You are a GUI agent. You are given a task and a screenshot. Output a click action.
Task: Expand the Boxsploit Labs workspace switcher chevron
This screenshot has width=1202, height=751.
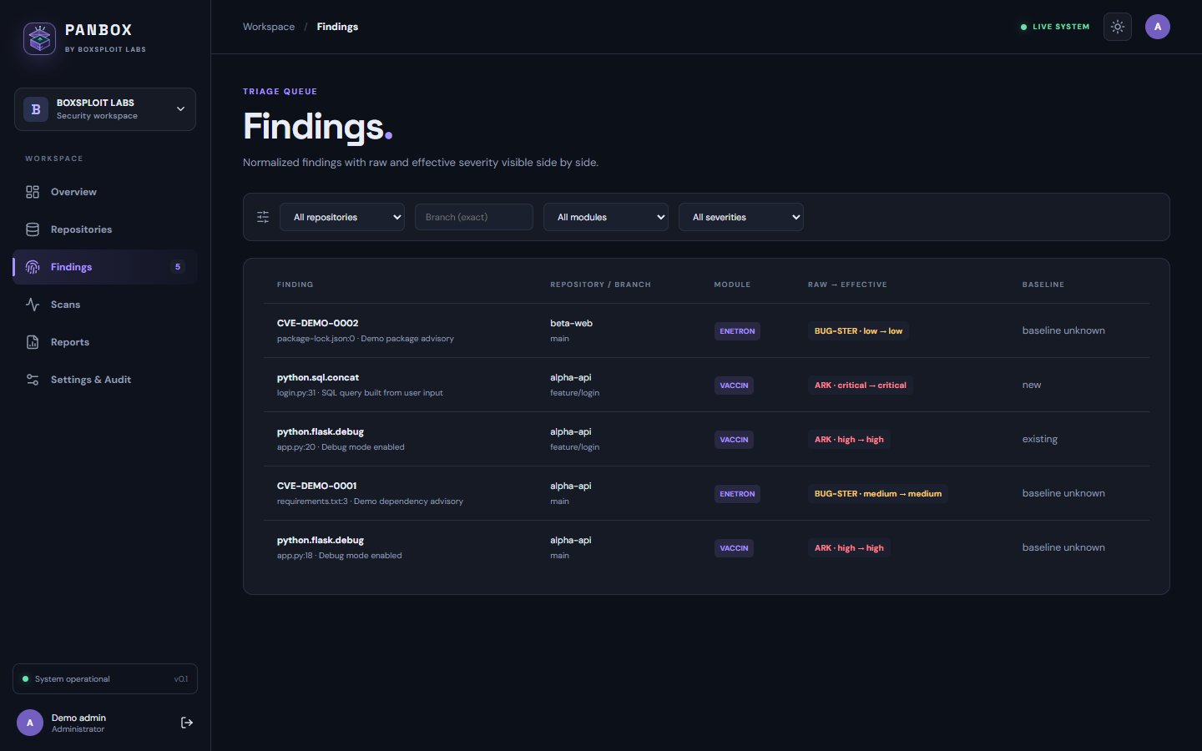click(x=180, y=109)
